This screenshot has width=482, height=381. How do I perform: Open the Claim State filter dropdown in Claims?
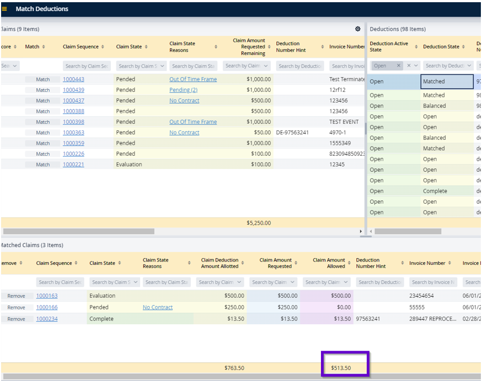(163, 66)
